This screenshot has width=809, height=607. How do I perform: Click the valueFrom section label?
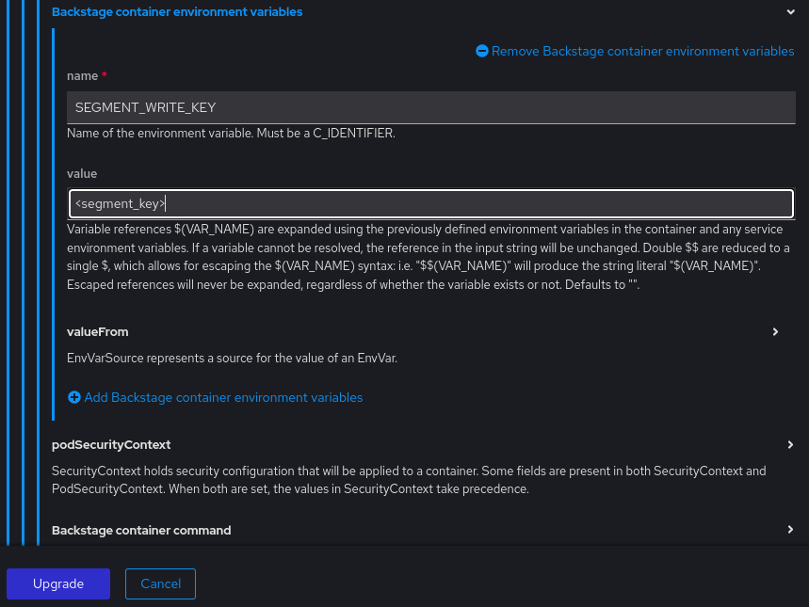pos(98,331)
